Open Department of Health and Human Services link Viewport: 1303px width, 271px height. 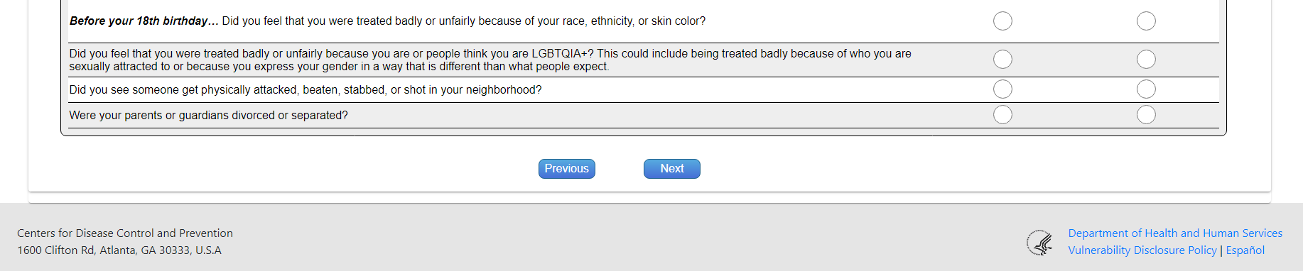pyautogui.click(x=1175, y=233)
